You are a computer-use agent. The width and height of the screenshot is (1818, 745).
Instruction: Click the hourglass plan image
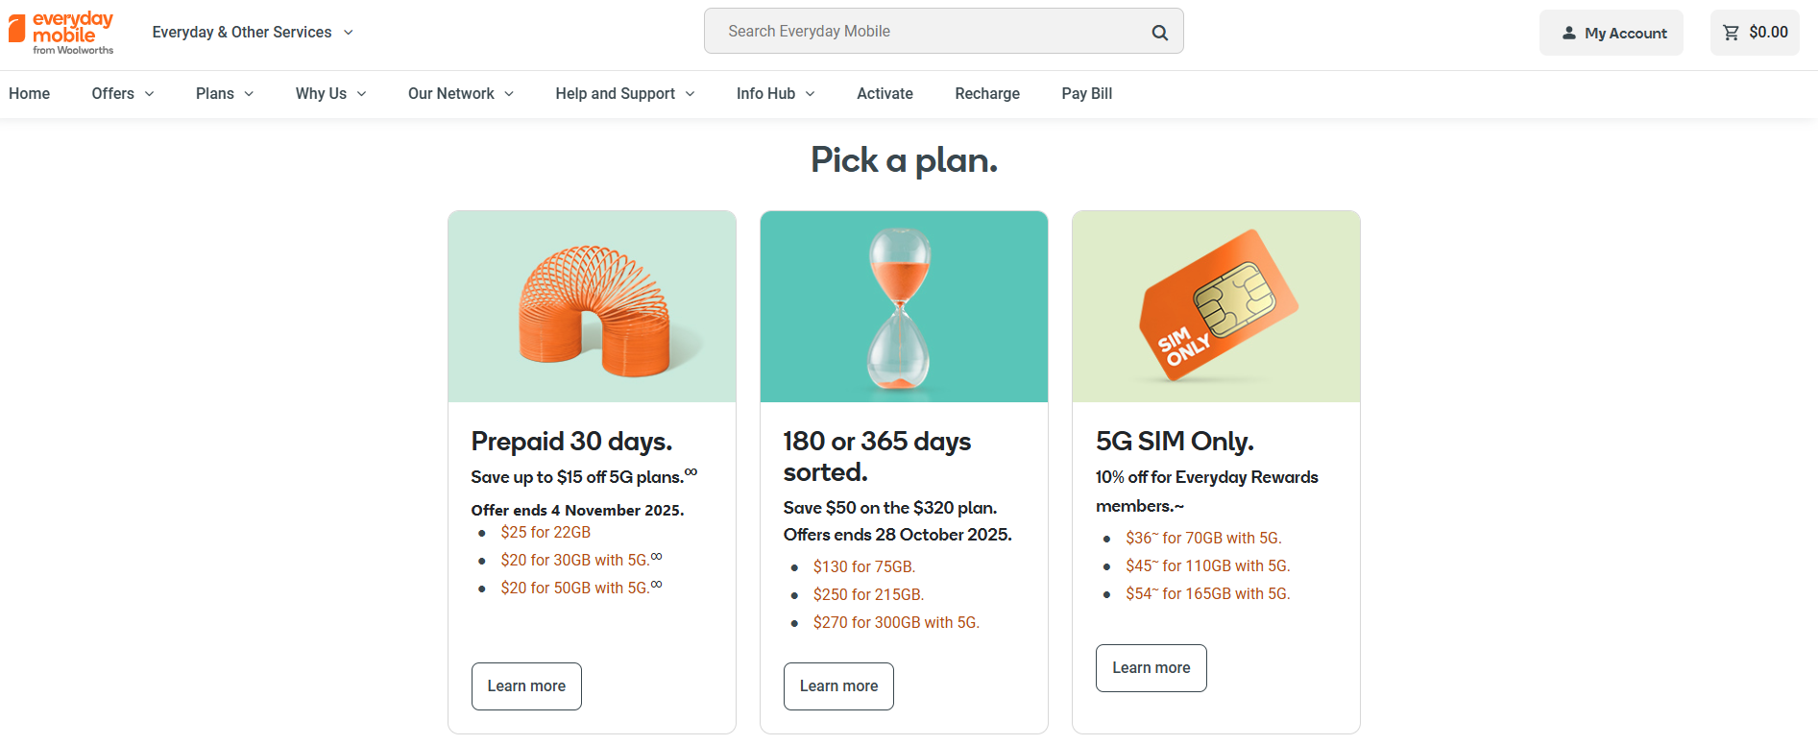coord(903,306)
